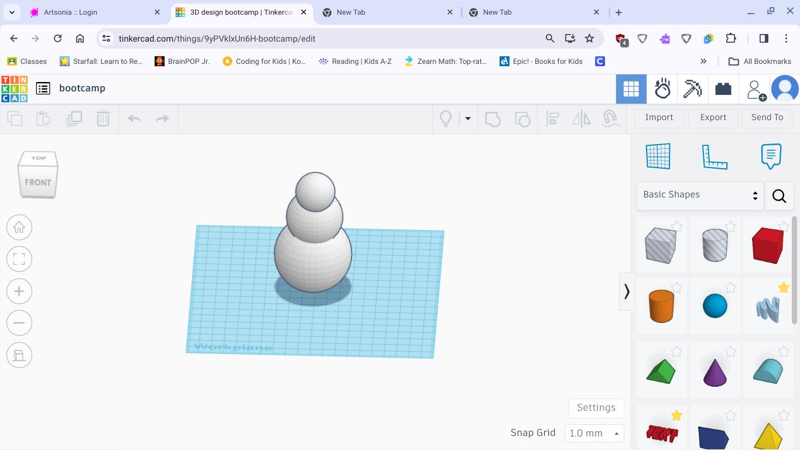The height and width of the screenshot is (450, 800).
Task: Click the Fit all in view icon
Action: [19, 259]
